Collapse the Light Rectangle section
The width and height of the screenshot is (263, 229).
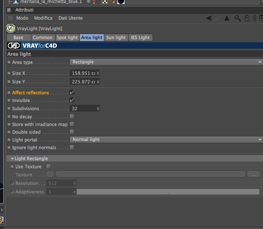(12, 158)
